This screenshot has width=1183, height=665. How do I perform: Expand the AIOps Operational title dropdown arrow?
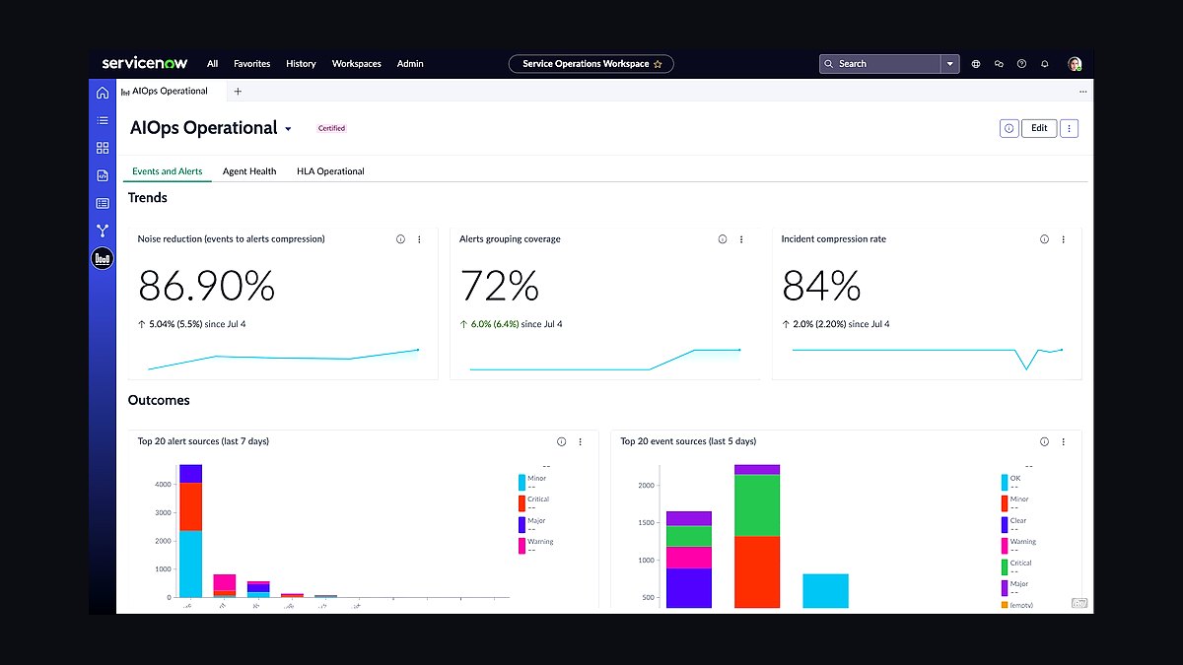[x=288, y=130]
